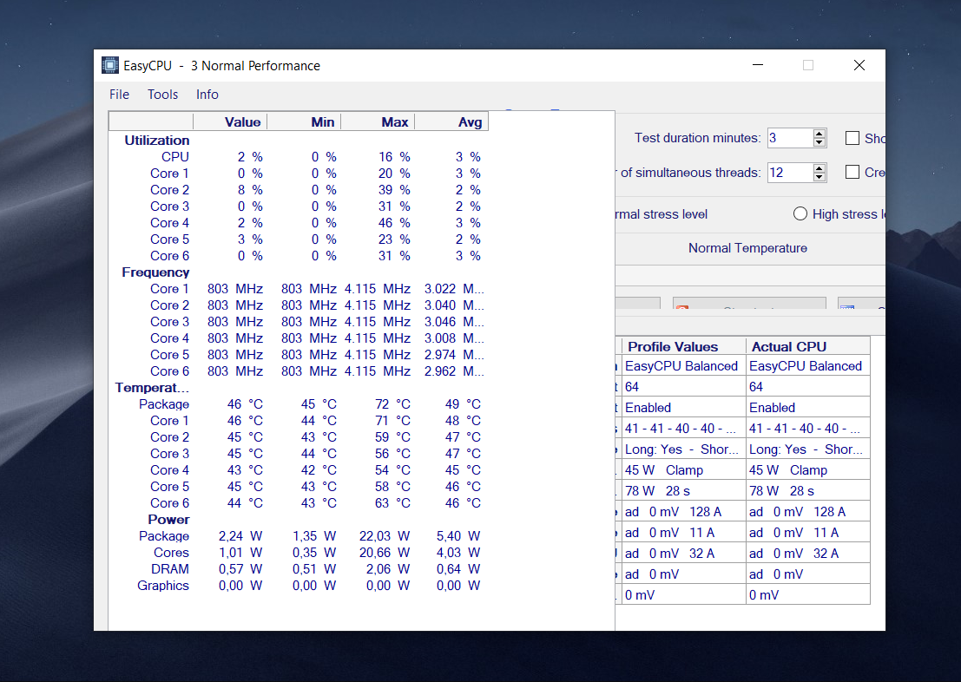Click the "46 %" max utilization value

click(x=394, y=223)
